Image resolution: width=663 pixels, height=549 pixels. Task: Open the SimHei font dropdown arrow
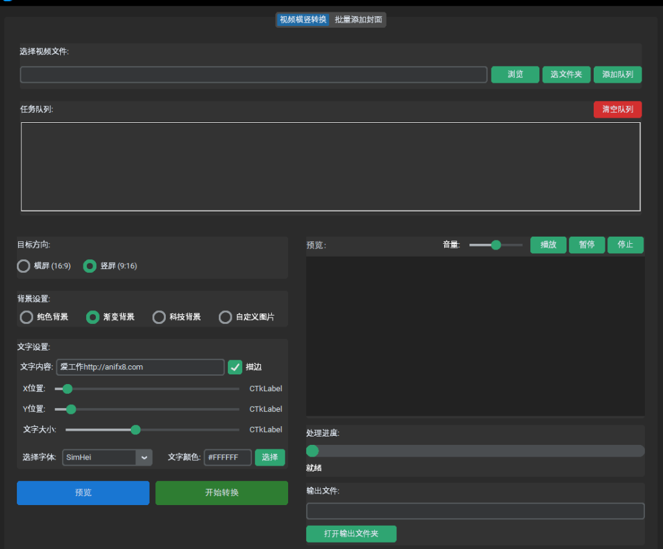click(144, 457)
